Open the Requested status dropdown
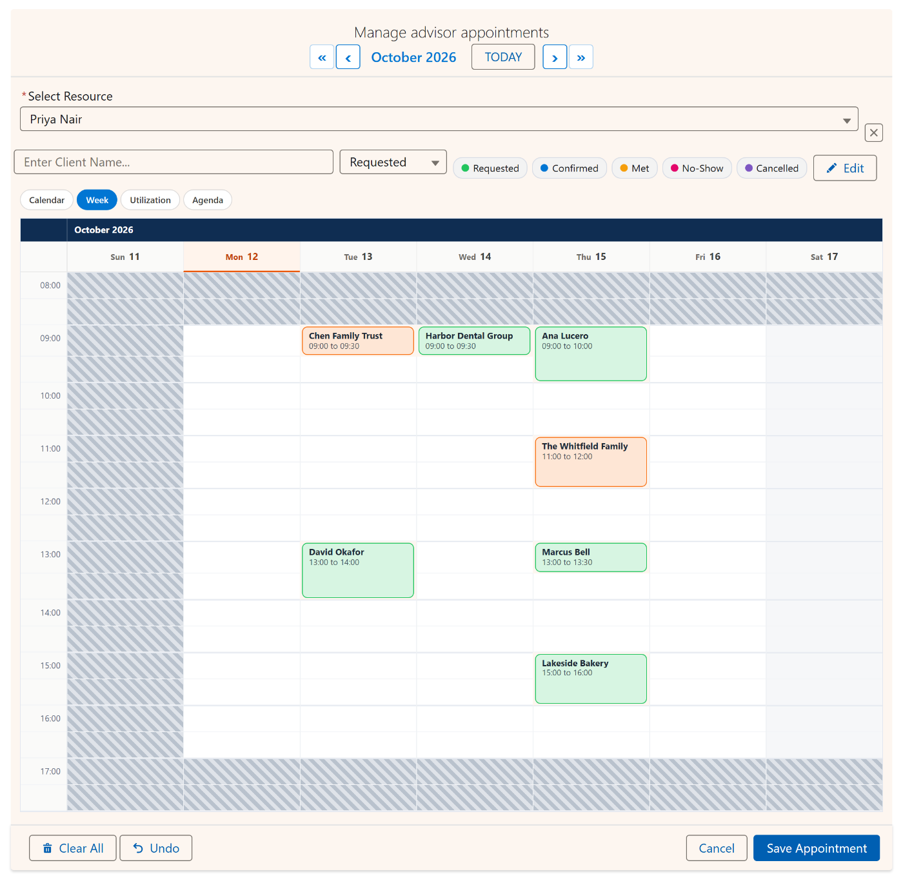 pos(393,162)
